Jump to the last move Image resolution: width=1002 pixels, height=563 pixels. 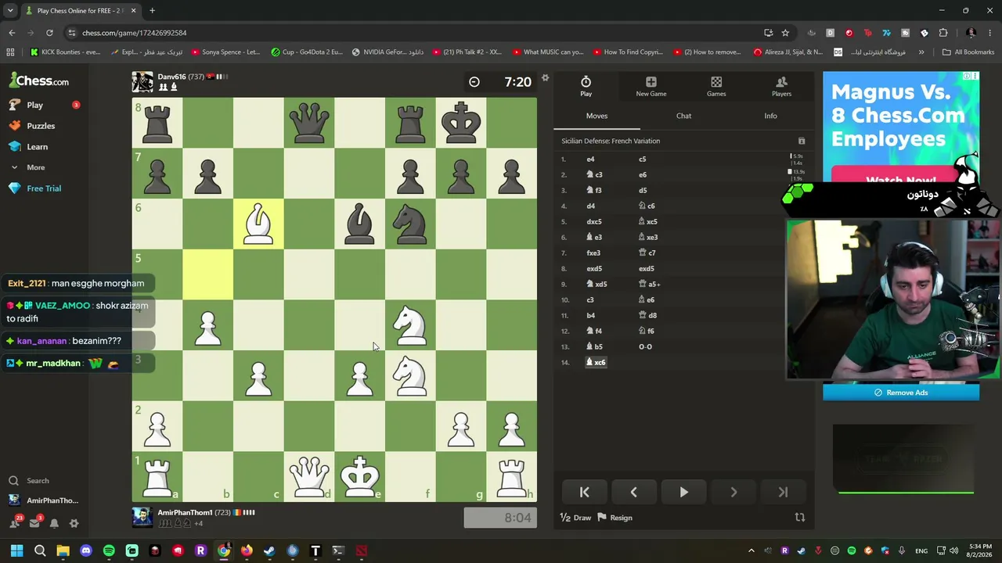click(783, 493)
